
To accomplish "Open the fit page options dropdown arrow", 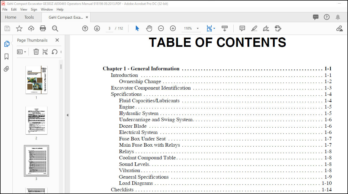I will (214, 28).
